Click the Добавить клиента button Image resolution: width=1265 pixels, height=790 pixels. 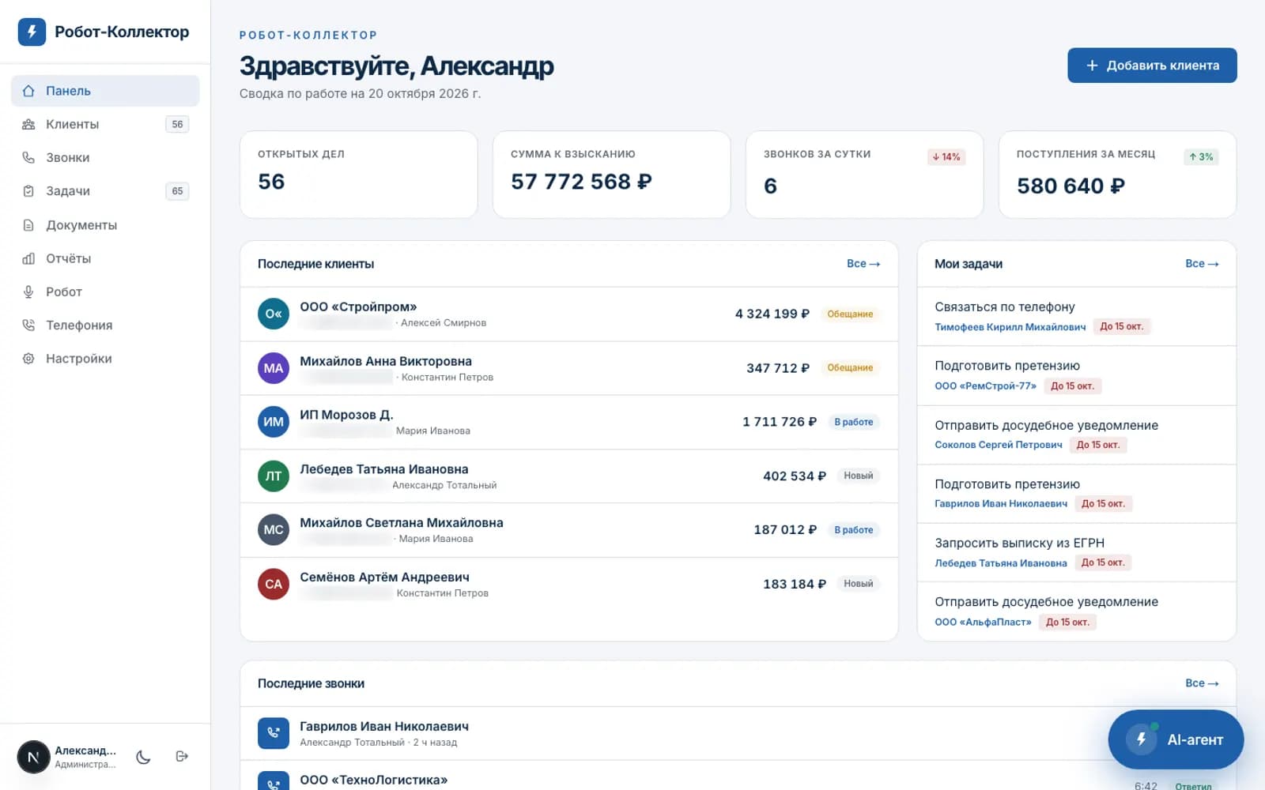click(1152, 66)
